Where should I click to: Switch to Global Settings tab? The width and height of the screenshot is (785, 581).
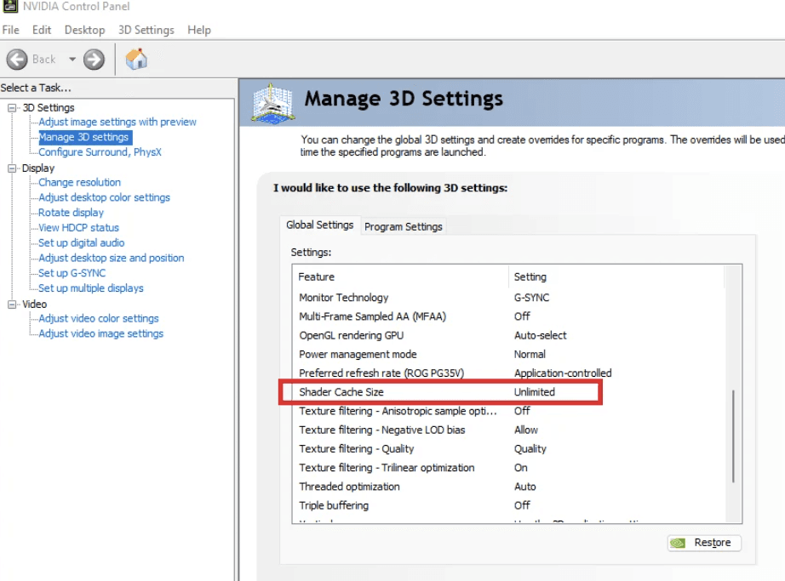[320, 225]
